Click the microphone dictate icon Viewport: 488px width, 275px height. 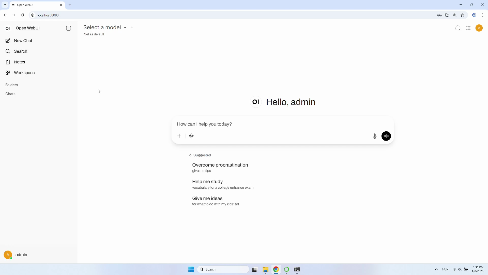pos(374,136)
